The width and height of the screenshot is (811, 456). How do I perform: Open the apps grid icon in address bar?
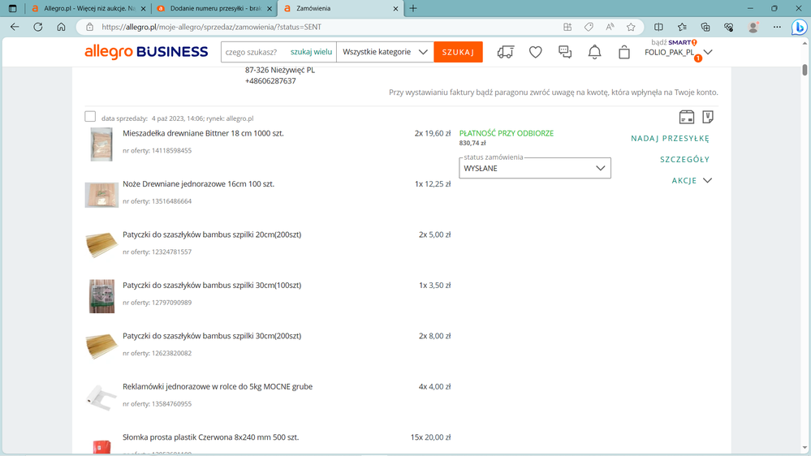(567, 27)
